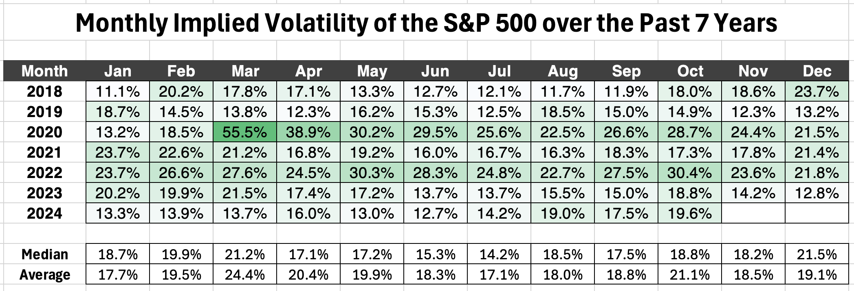Click the 11.1% cell for January 2018
The height and width of the screenshot is (291, 854).
pos(118,91)
